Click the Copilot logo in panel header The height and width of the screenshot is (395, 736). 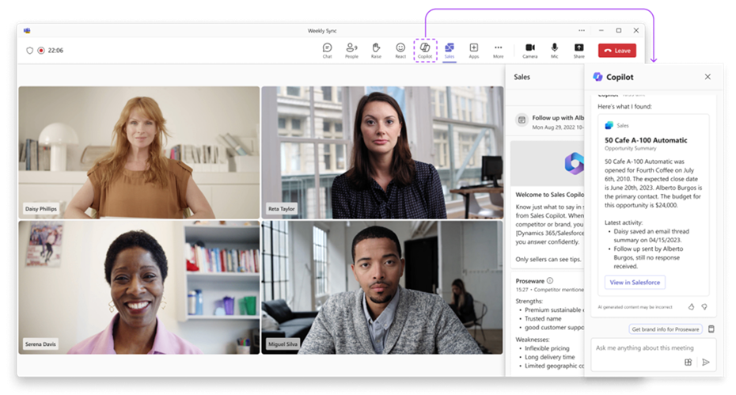point(598,77)
